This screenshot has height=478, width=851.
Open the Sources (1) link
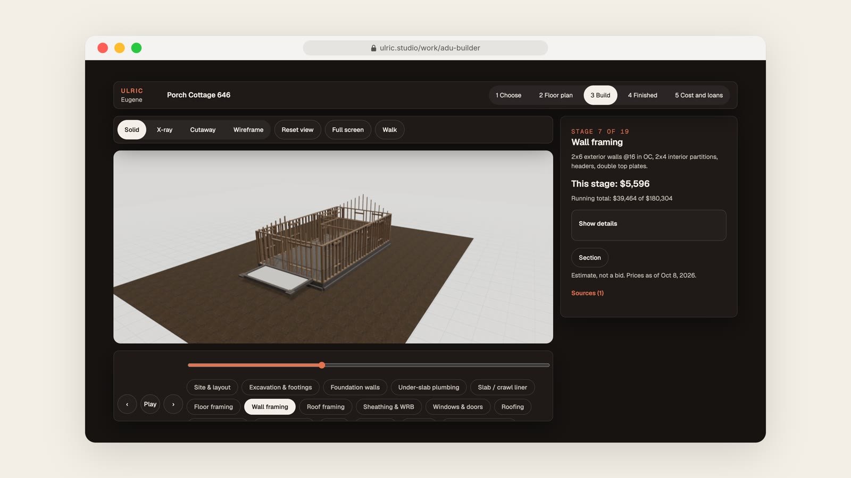pos(587,293)
